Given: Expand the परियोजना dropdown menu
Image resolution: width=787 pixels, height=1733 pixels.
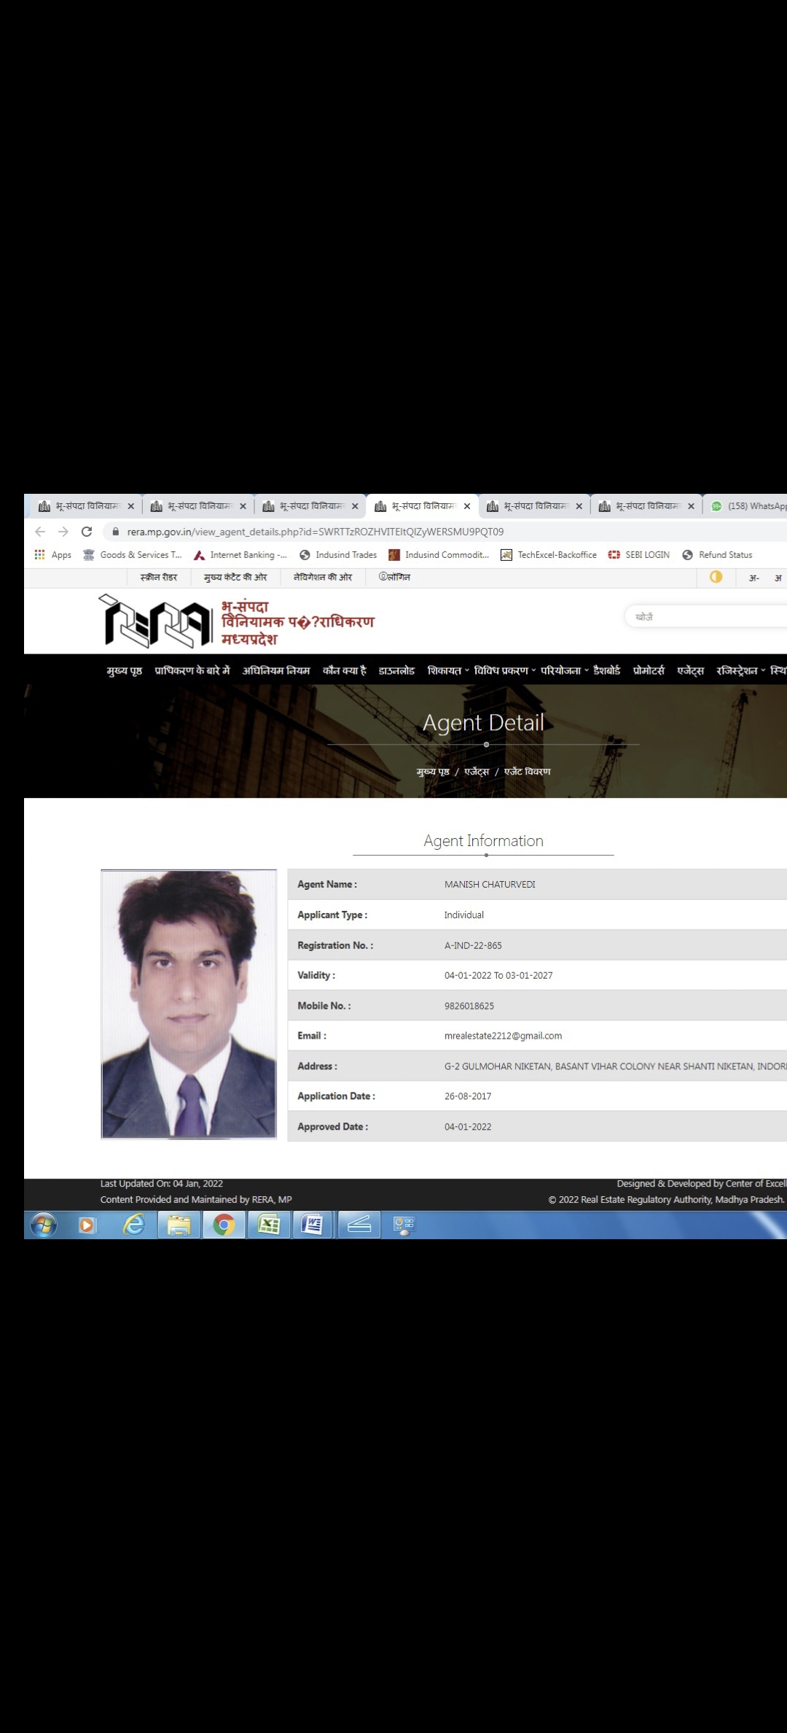Looking at the screenshot, I should pyautogui.click(x=564, y=670).
